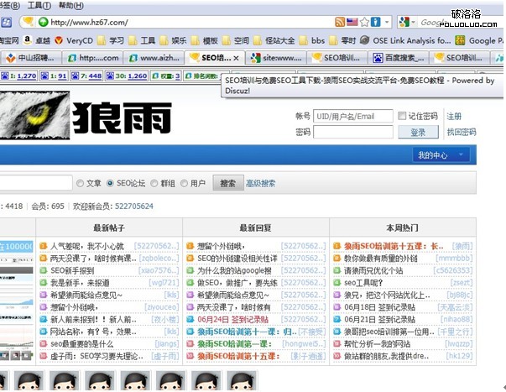Switch to the www.aizh... tab
This screenshot has height=392, width=506.
click(154, 58)
